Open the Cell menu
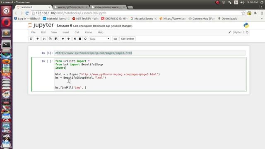 77,32
